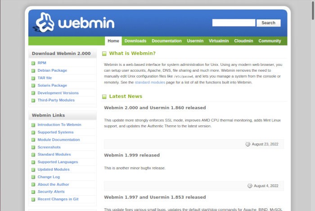
Task: Open the Supported Systems link
Action: tap(55, 132)
